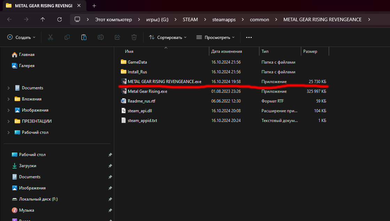The width and height of the screenshot is (390, 221).
Task: Open Галерея in navigation pane
Action: [26, 66]
